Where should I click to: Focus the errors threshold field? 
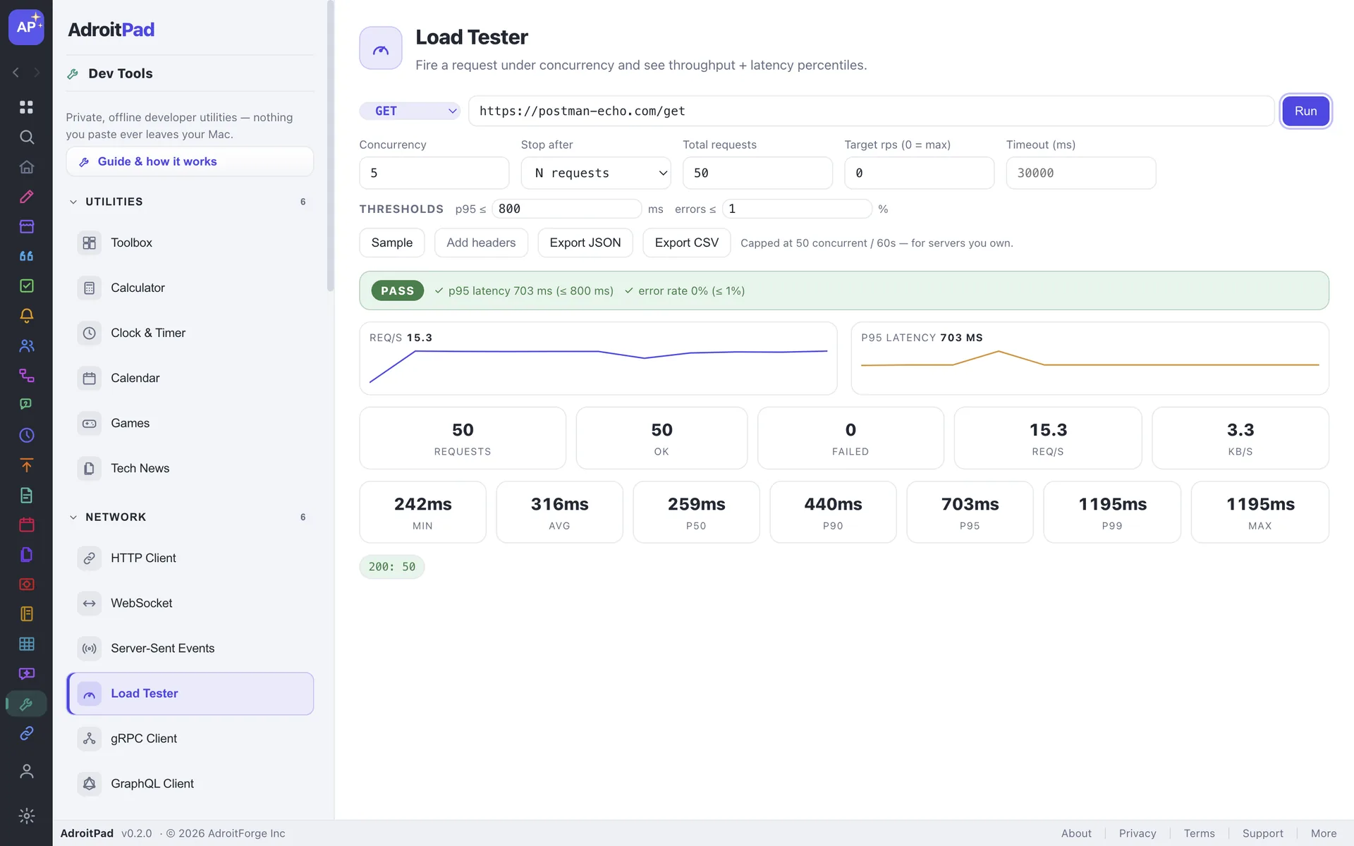coord(797,209)
